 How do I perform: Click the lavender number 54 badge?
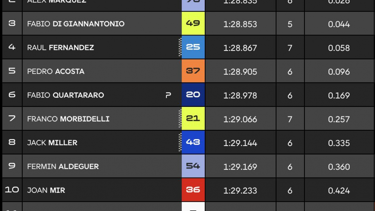click(x=193, y=166)
